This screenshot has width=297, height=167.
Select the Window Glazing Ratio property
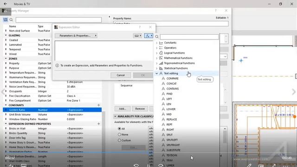(x=52, y=119)
